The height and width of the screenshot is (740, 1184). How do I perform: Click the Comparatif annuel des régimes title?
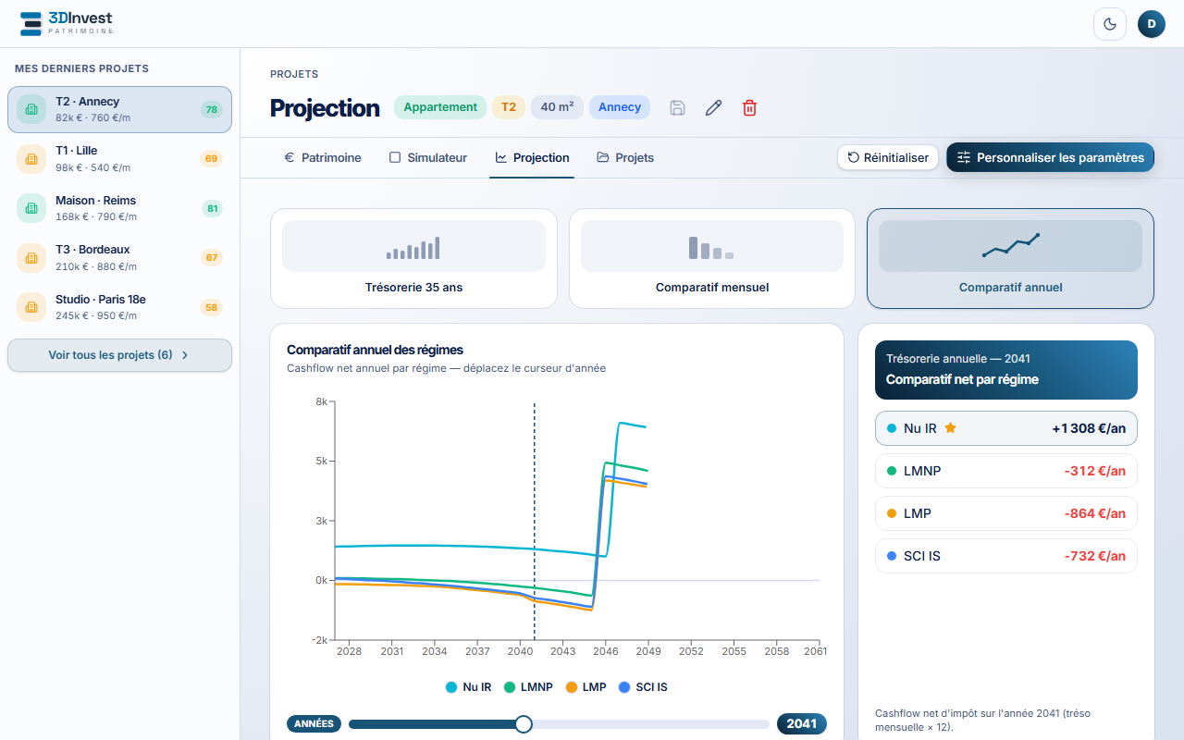coord(376,350)
